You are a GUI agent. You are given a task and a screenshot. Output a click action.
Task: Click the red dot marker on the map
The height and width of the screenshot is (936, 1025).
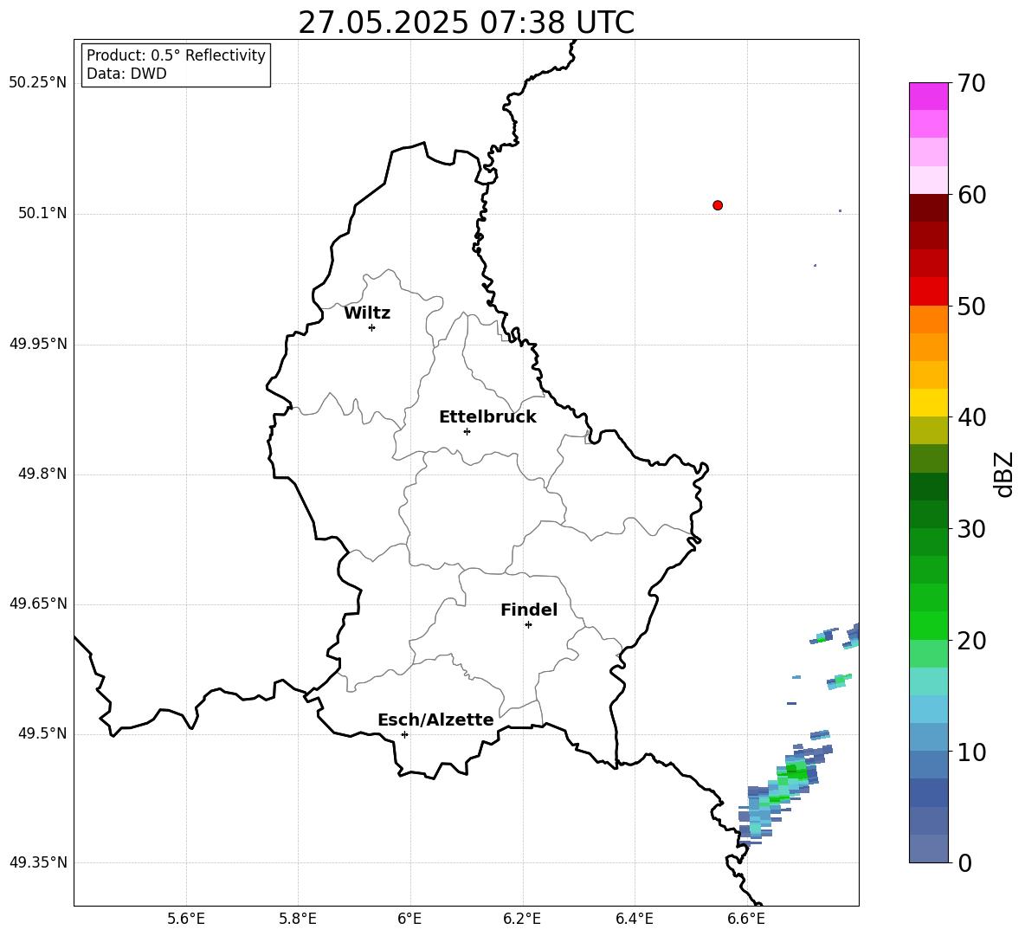718,205
